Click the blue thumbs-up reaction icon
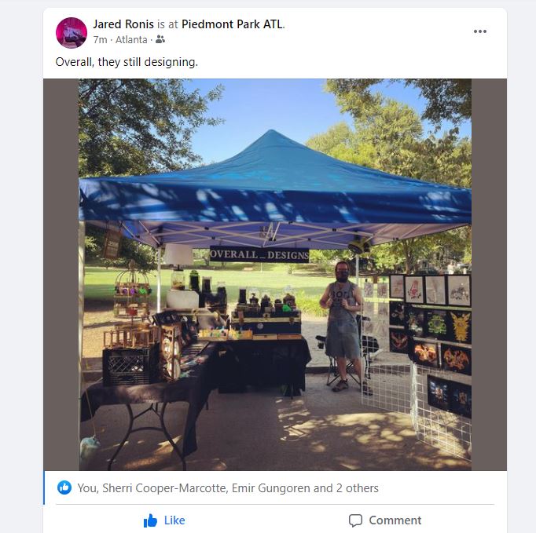The width and height of the screenshot is (536, 533). pos(64,487)
